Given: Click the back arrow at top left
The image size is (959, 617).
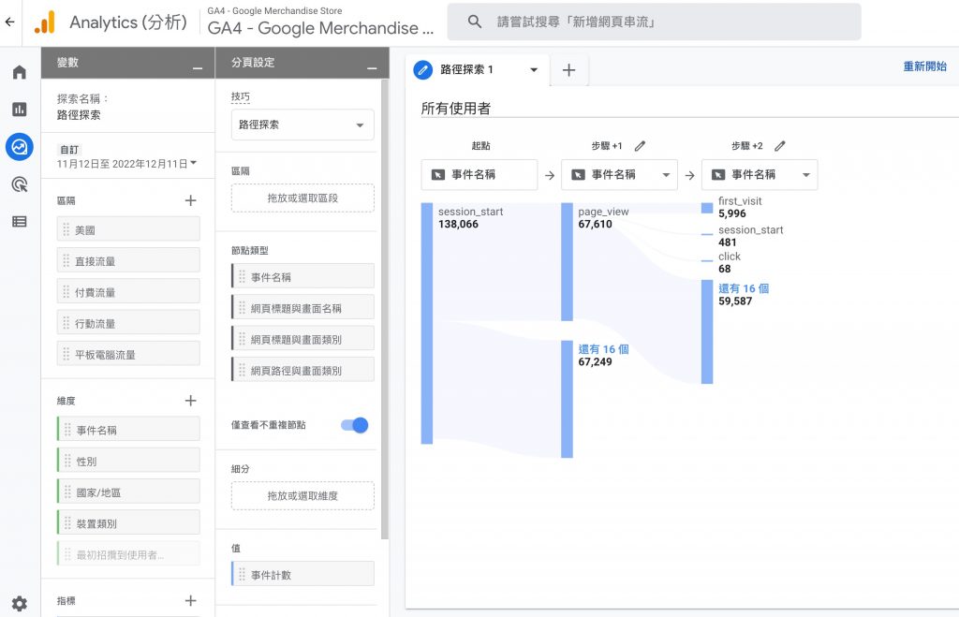Looking at the screenshot, I should [x=9, y=22].
